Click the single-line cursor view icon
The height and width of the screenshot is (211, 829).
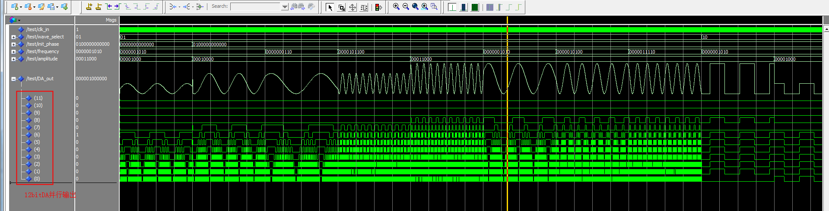click(452, 7)
